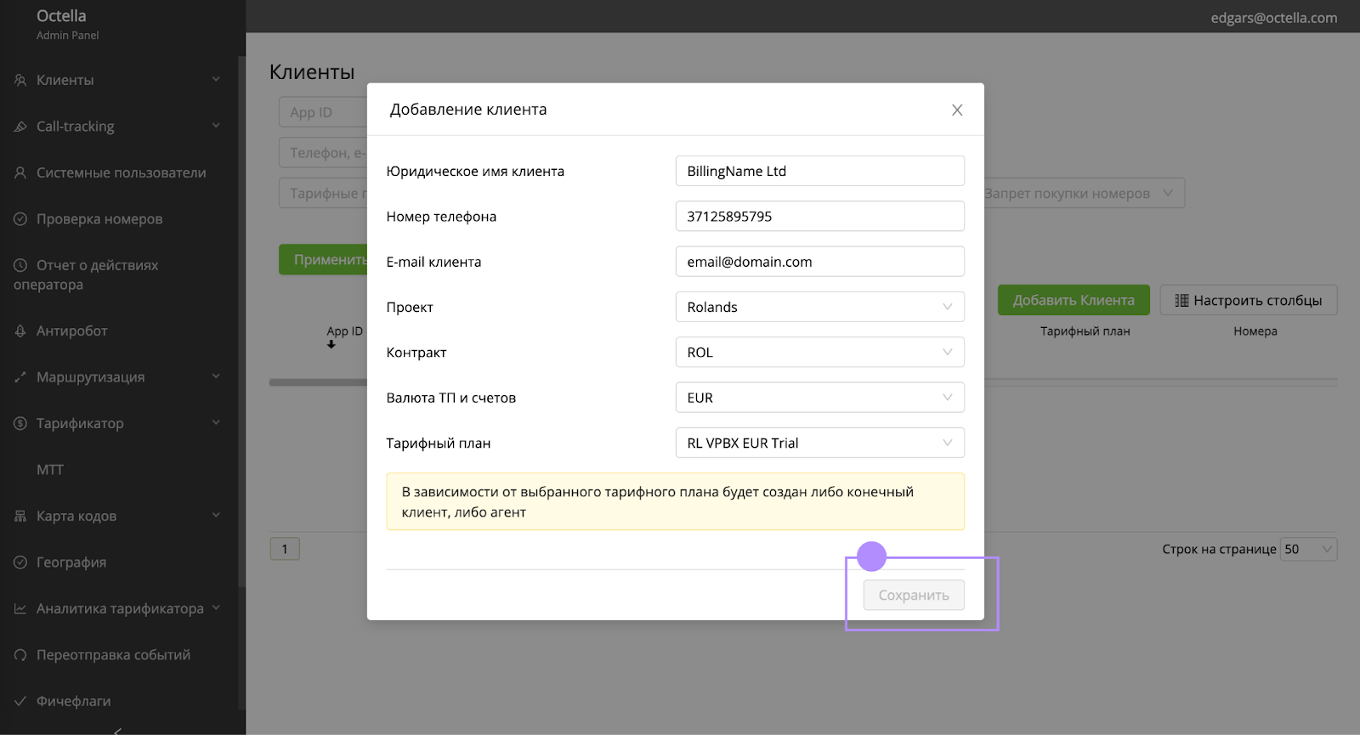Click the Юридическое имя клиента field
This screenshot has width=1360, height=735.
(x=819, y=171)
